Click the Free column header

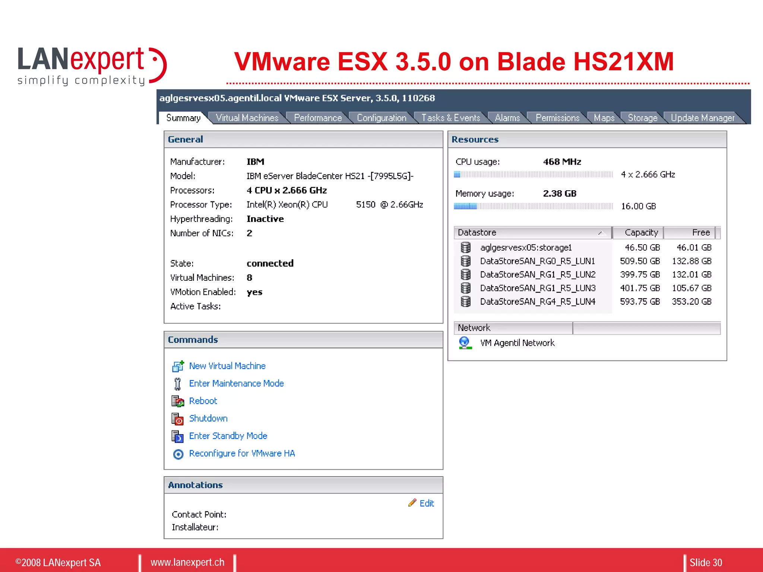coord(690,232)
